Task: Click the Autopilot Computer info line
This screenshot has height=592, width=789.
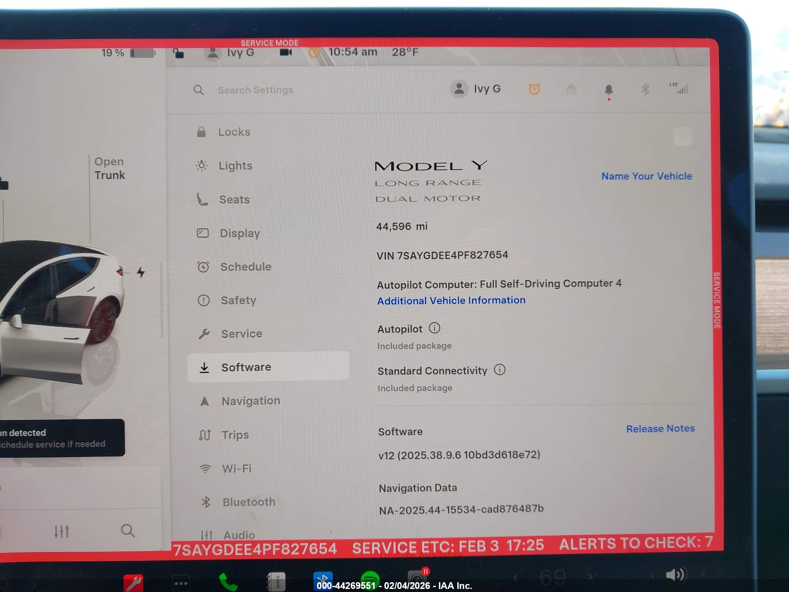Action: [499, 284]
